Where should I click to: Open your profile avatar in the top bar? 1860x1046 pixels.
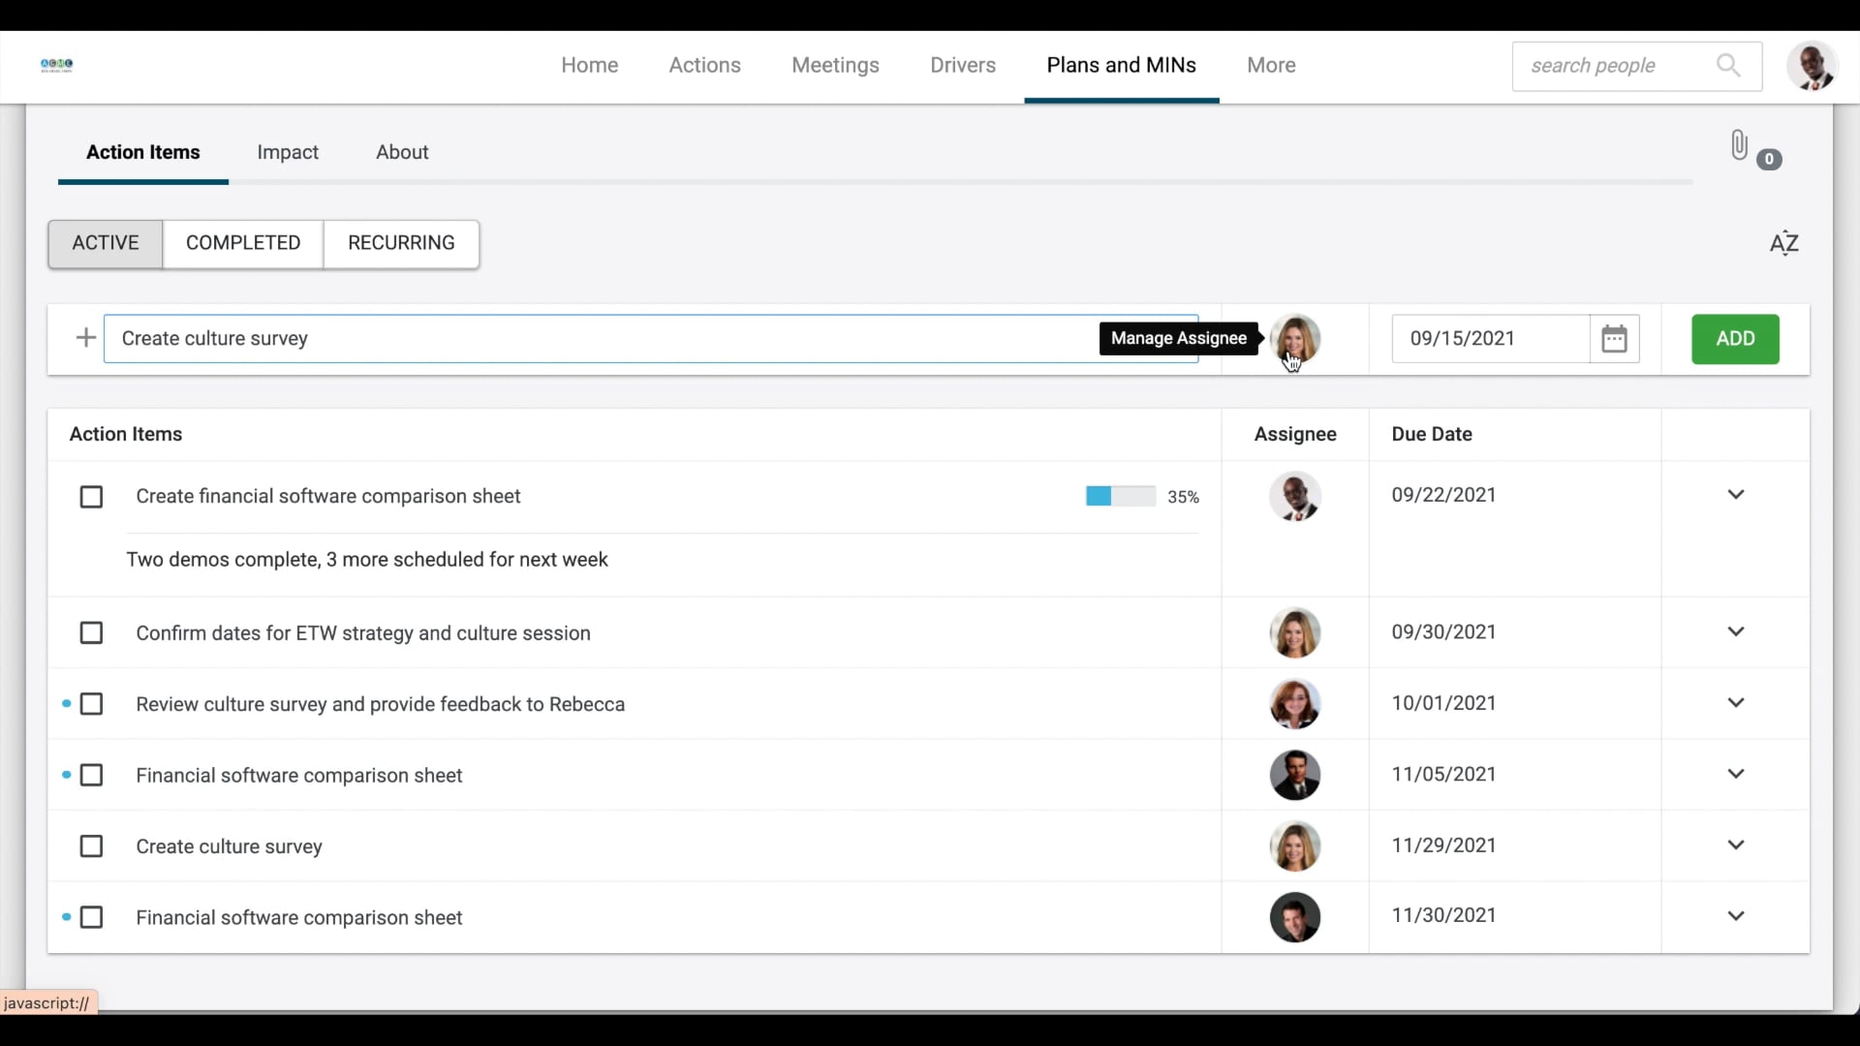[x=1813, y=65]
